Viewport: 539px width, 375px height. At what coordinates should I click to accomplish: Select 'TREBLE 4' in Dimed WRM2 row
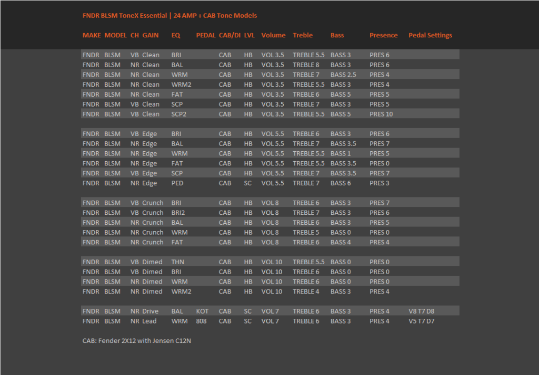pyautogui.click(x=306, y=291)
